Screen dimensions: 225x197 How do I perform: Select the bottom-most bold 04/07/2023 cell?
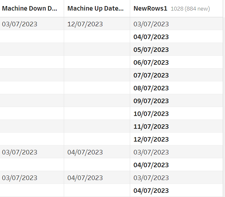tap(151, 191)
